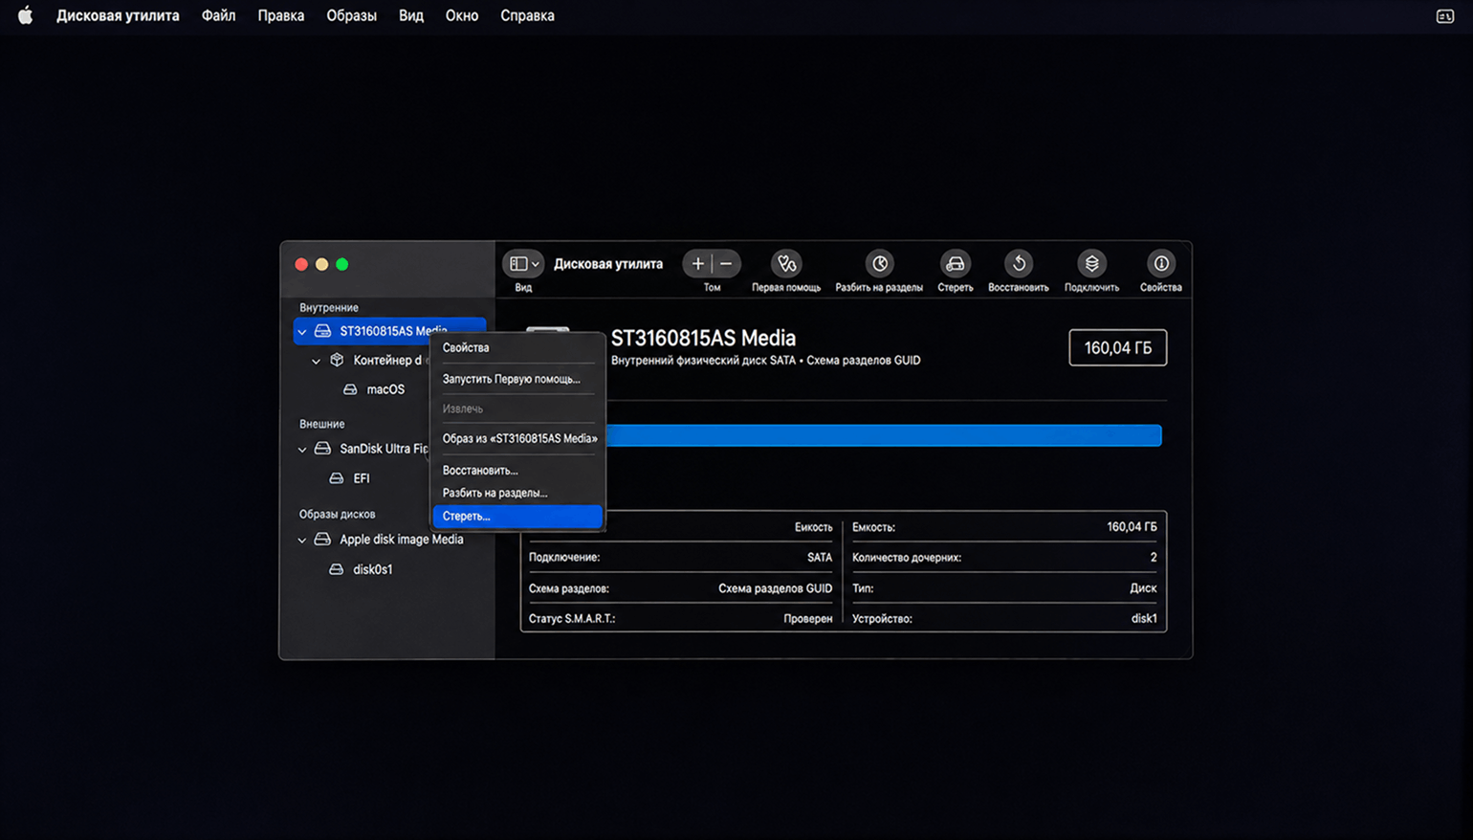Select the Apple disk image Media name
Screen dimensions: 1473x840
point(402,540)
